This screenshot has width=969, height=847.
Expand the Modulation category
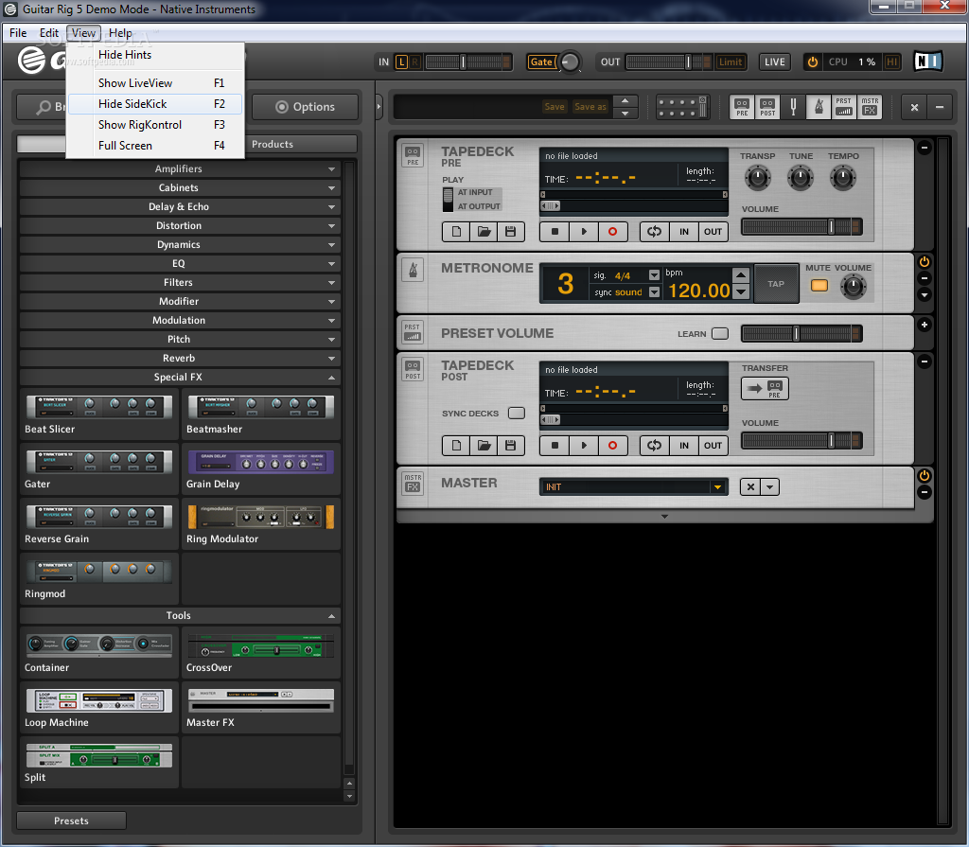(x=180, y=320)
